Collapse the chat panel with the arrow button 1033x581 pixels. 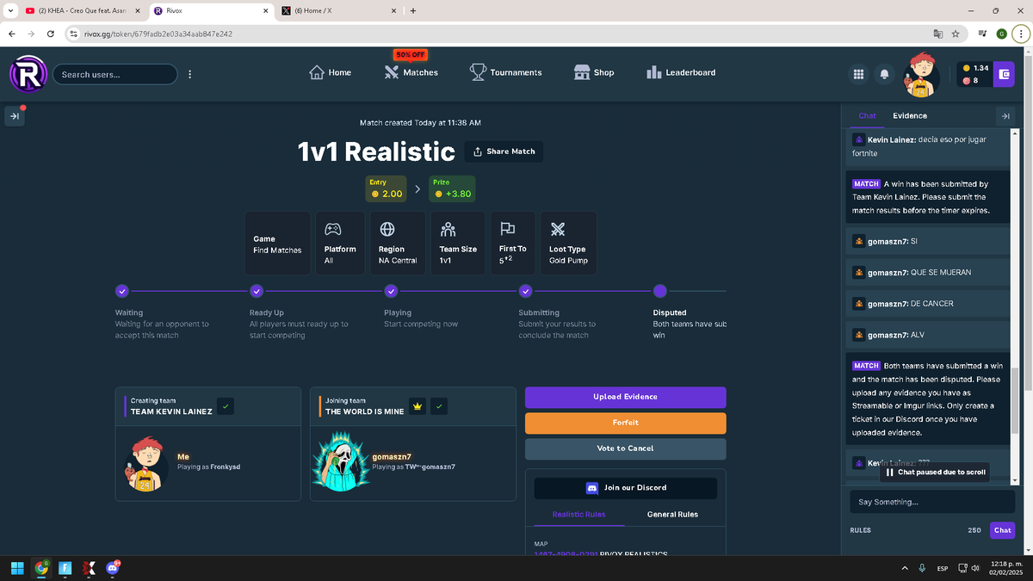tap(1004, 115)
